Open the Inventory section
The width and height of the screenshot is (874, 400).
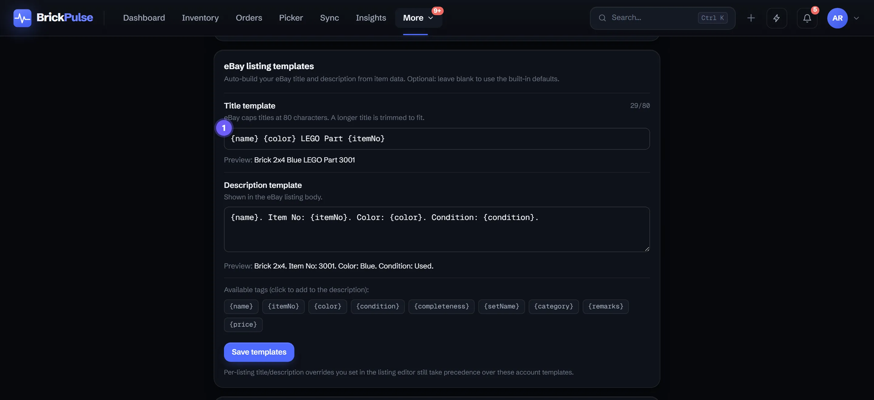coord(200,18)
